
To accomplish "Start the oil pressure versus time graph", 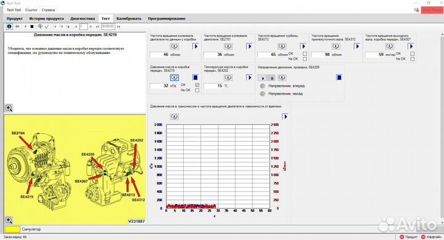I will click(285, 116).
